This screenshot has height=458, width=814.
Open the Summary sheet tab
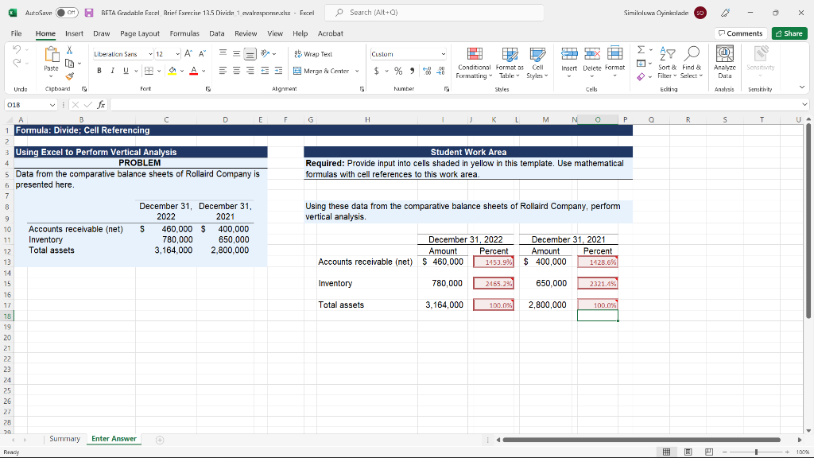click(x=64, y=438)
